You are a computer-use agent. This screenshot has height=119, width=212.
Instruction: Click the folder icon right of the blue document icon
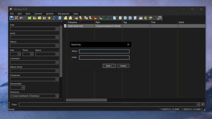coord(66,18)
